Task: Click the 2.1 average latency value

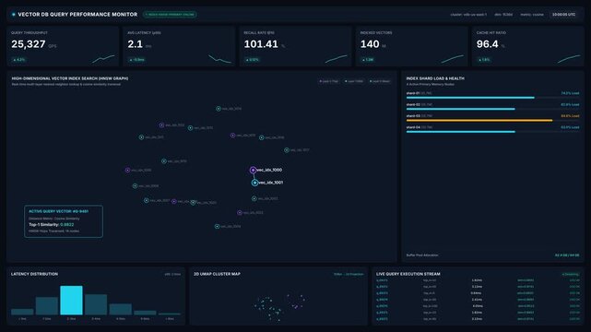Action: point(135,44)
